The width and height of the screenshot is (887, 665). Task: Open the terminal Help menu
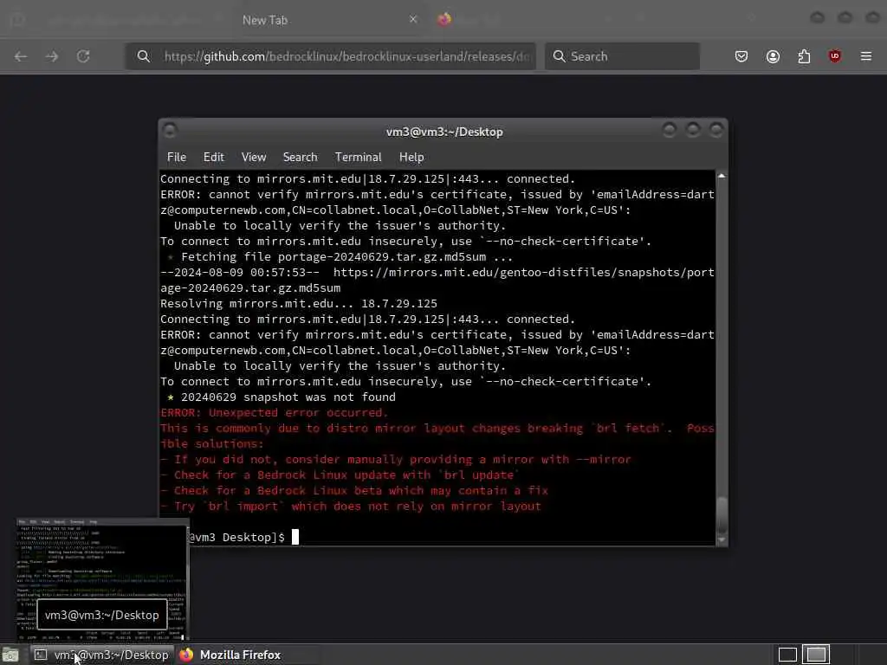tap(411, 158)
